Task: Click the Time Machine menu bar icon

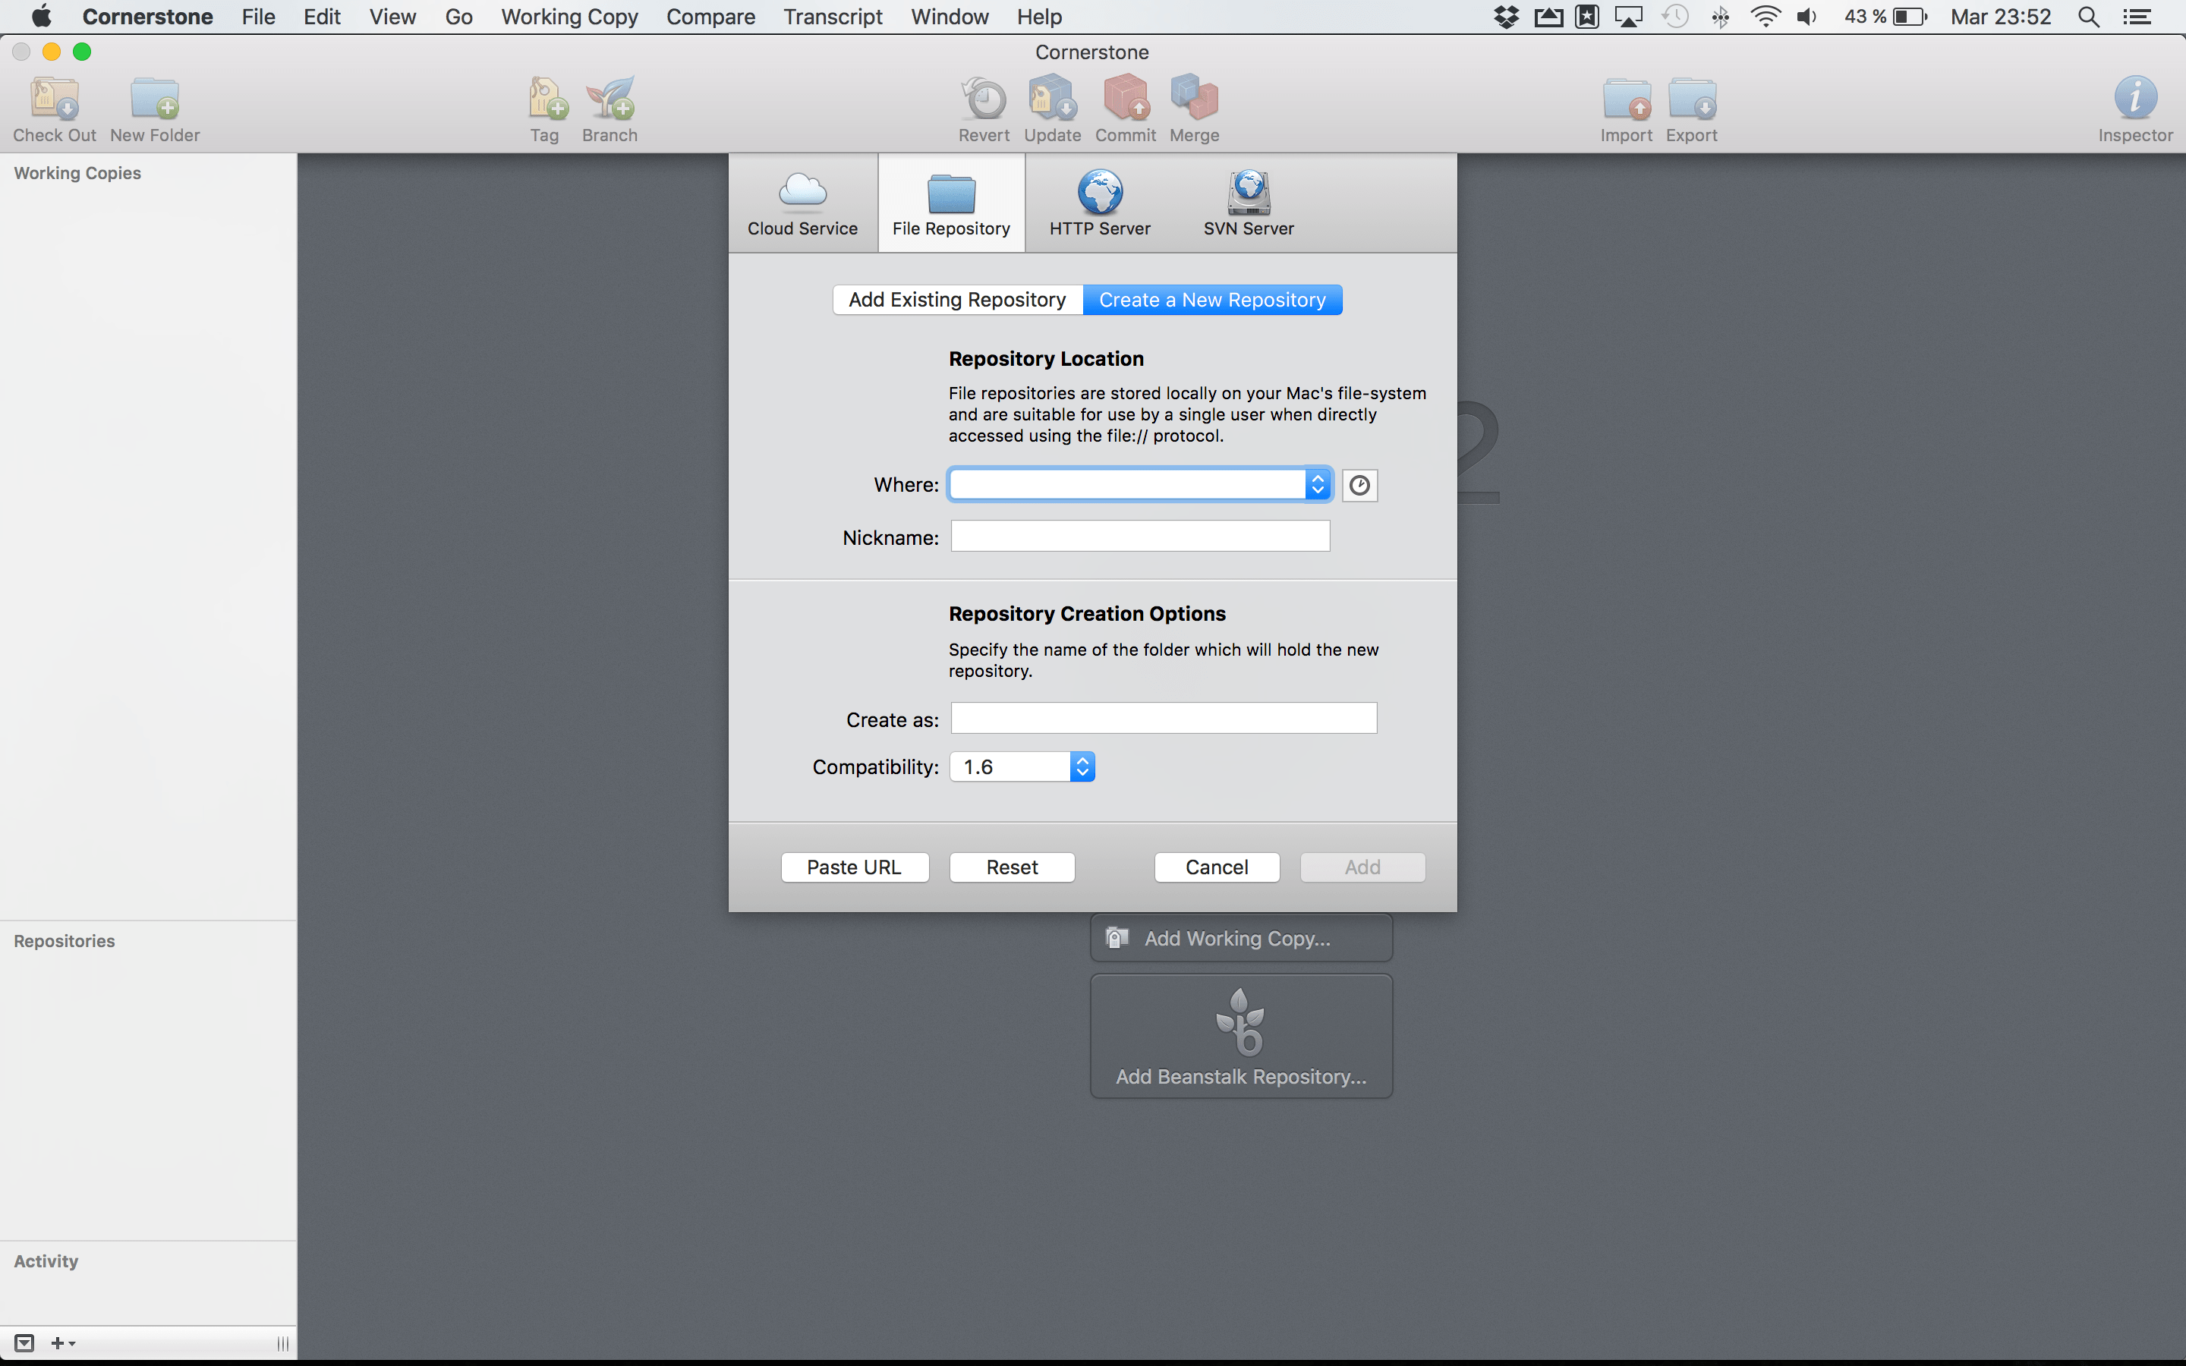Action: [x=1674, y=16]
